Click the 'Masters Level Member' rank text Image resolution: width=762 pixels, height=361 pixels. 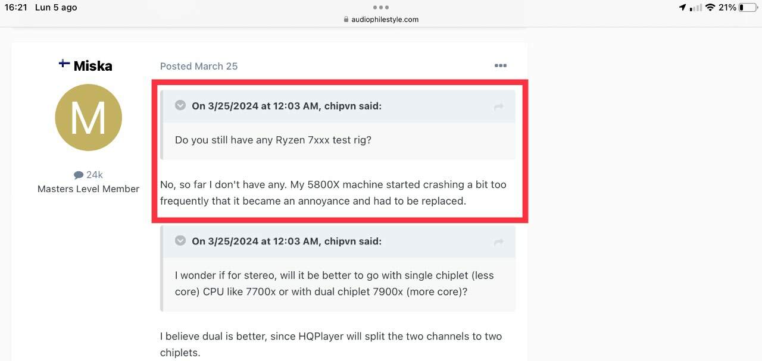pos(88,189)
